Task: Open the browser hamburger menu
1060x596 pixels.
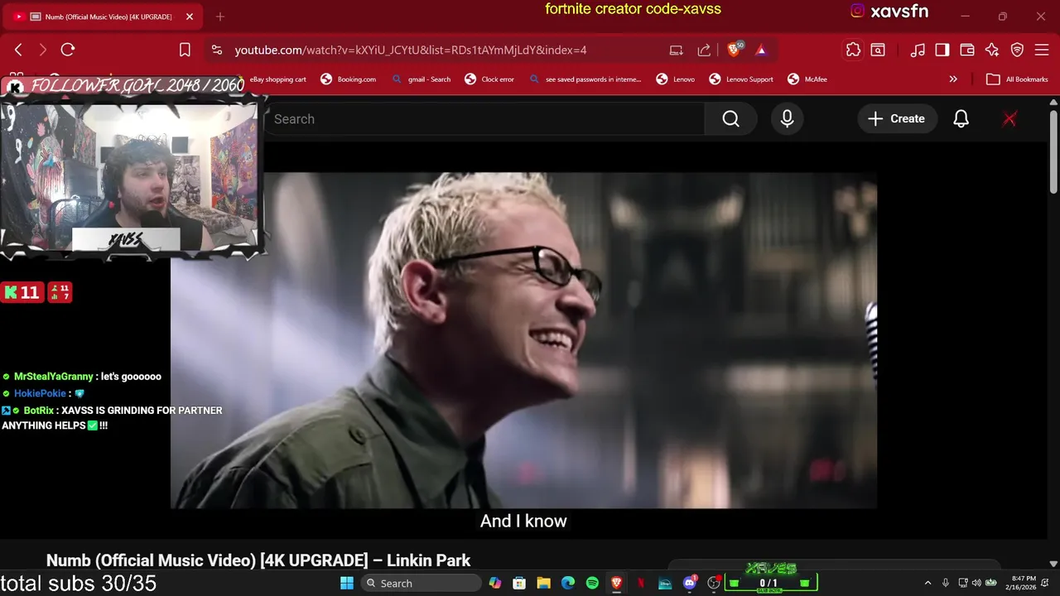Action: pyautogui.click(x=1042, y=50)
